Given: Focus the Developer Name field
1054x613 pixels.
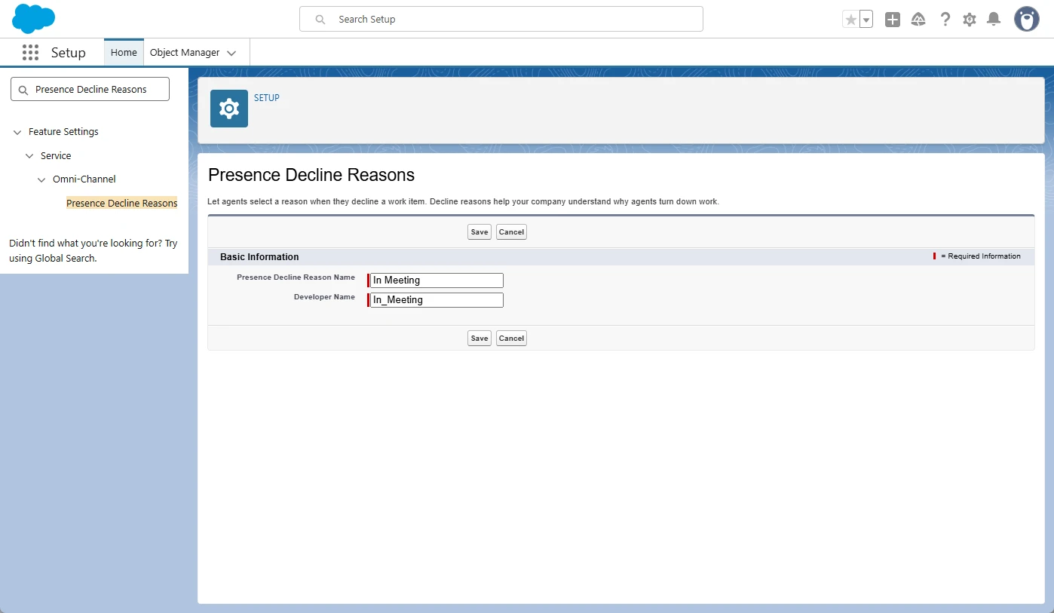Looking at the screenshot, I should [x=437, y=300].
